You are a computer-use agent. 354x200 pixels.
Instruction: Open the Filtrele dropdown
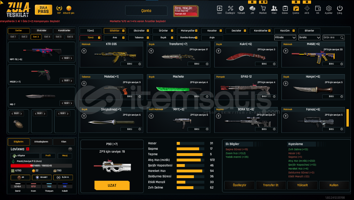tap(285, 37)
